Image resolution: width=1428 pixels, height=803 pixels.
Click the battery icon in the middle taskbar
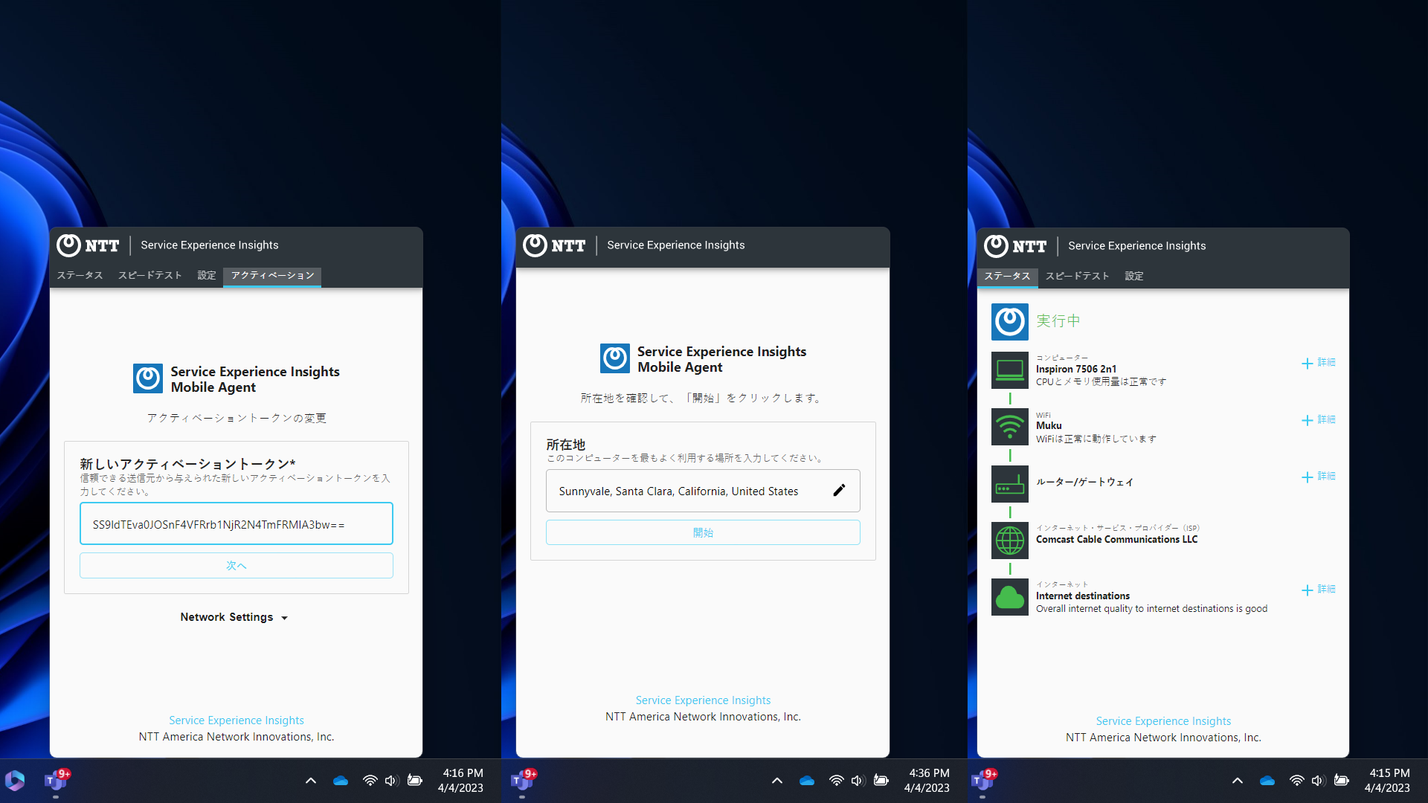[x=881, y=781]
